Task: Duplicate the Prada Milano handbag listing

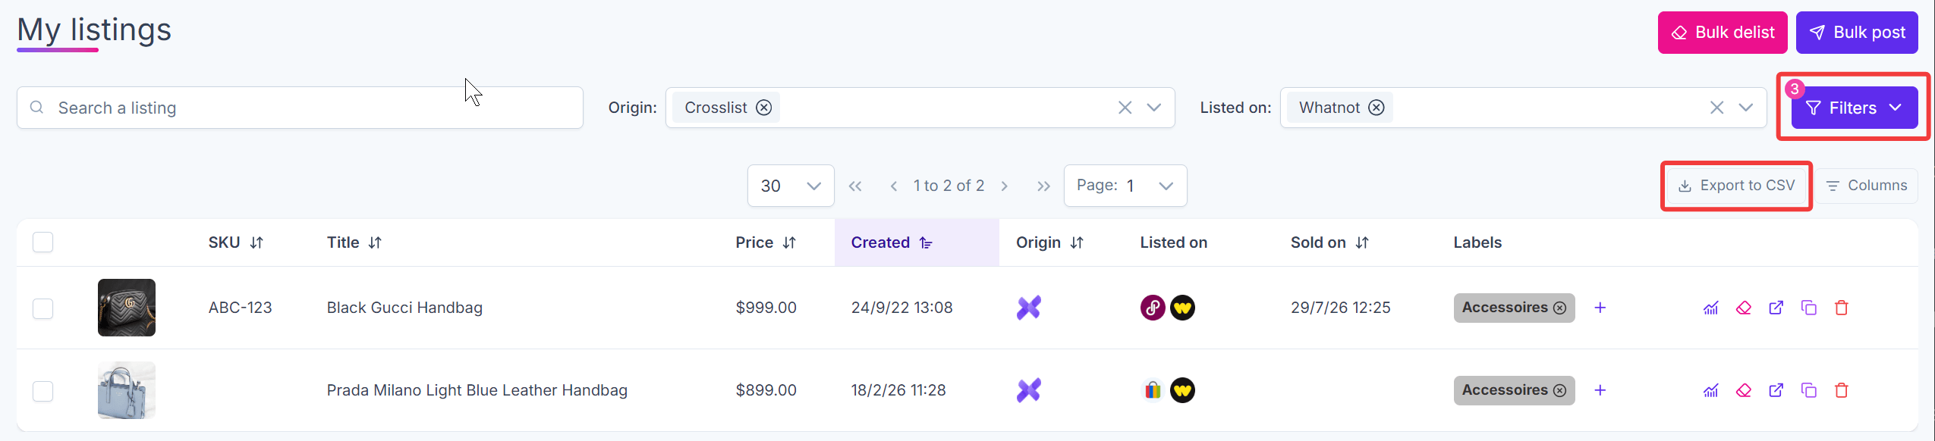Action: (x=1809, y=390)
